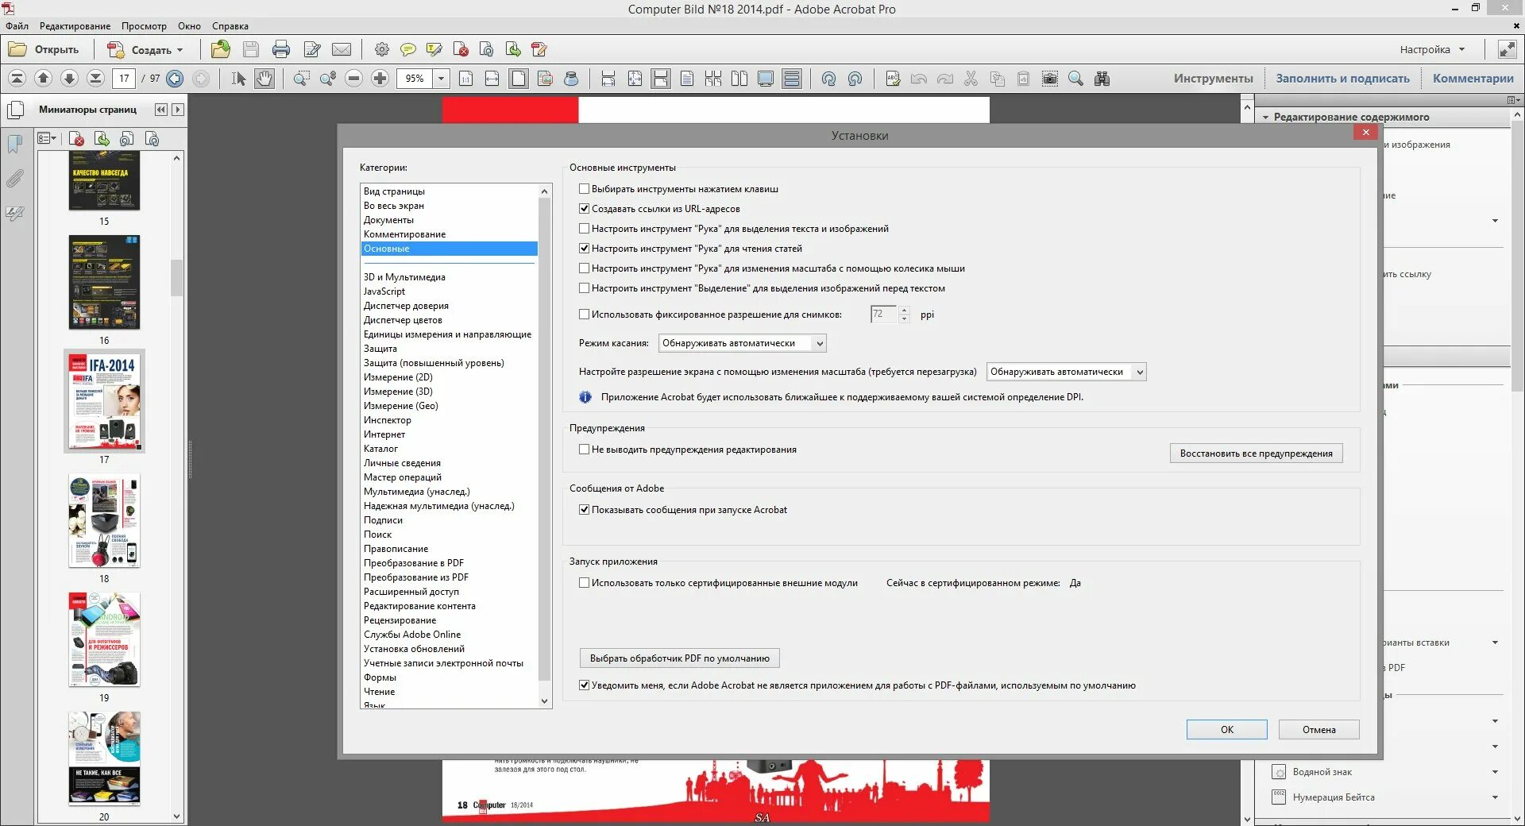This screenshot has width=1525, height=826.
Task: Open the 'Просмотр' menu
Action: (144, 26)
